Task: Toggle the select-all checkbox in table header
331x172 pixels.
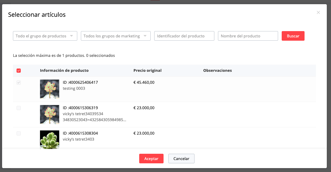Action: [19, 71]
